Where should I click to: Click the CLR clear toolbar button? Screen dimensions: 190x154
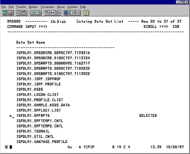(78, 13)
